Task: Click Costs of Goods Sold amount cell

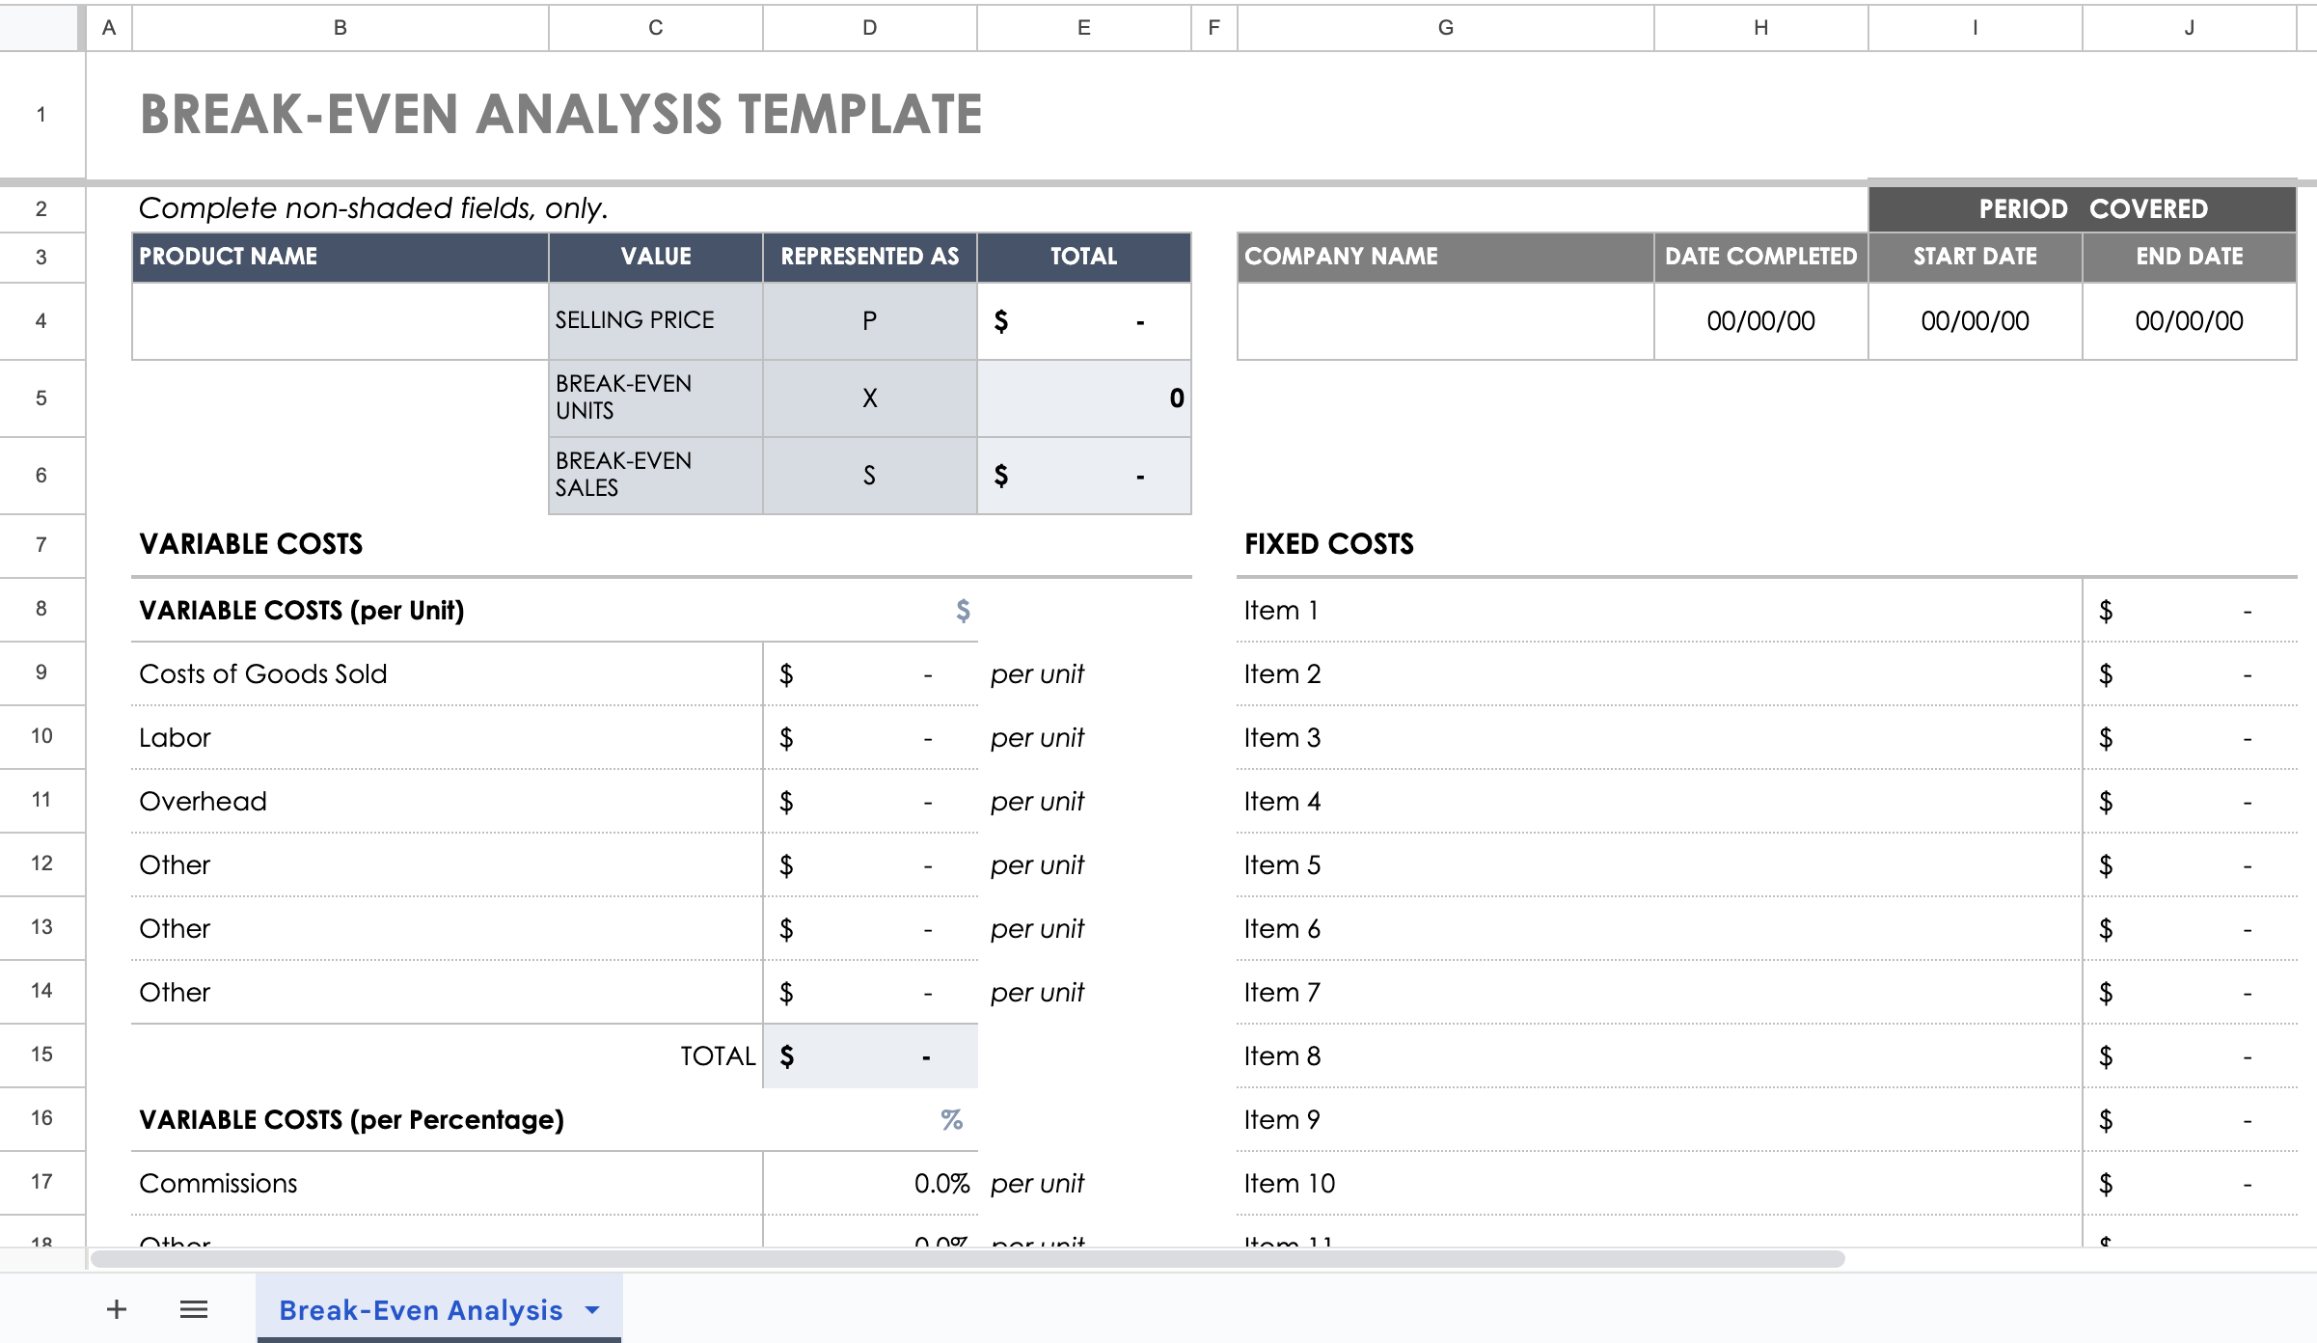Action: tap(869, 673)
